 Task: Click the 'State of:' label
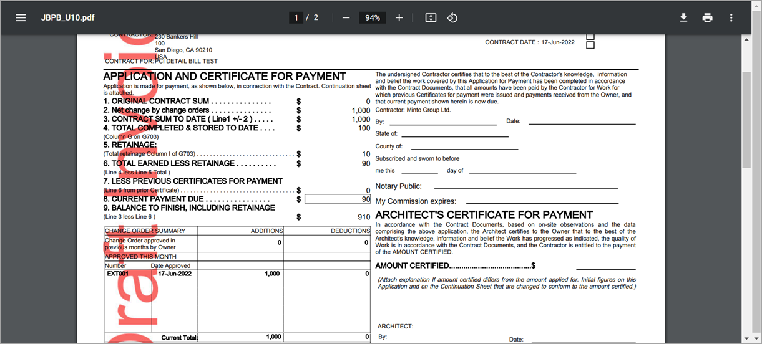(x=386, y=133)
